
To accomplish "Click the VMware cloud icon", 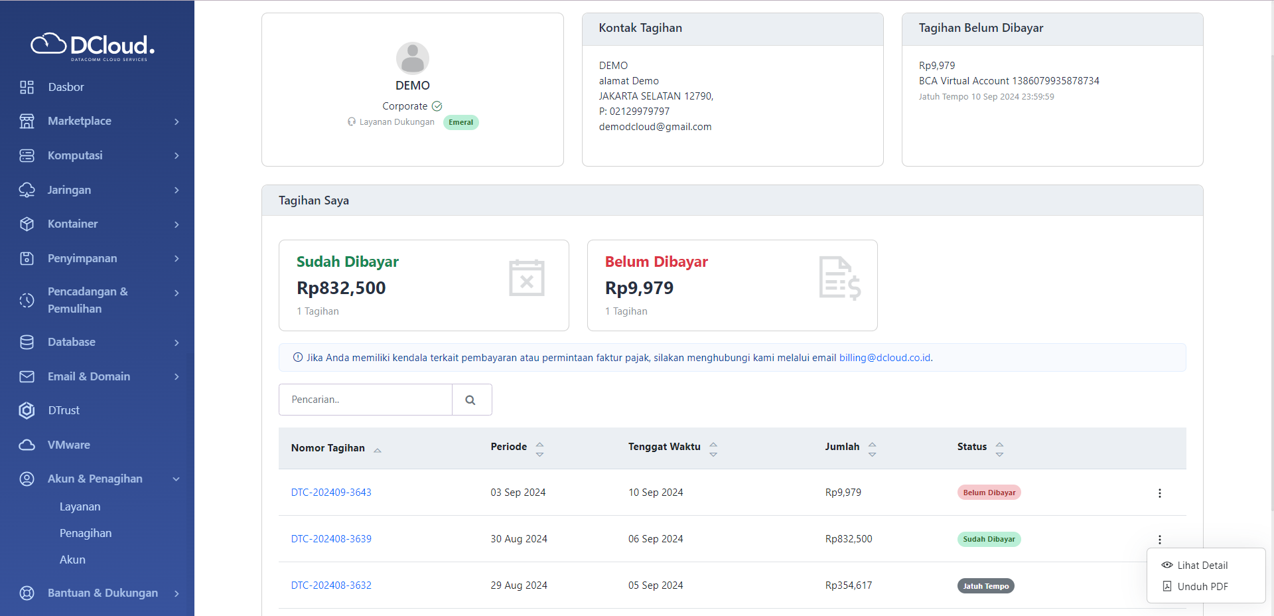I will [27, 445].
